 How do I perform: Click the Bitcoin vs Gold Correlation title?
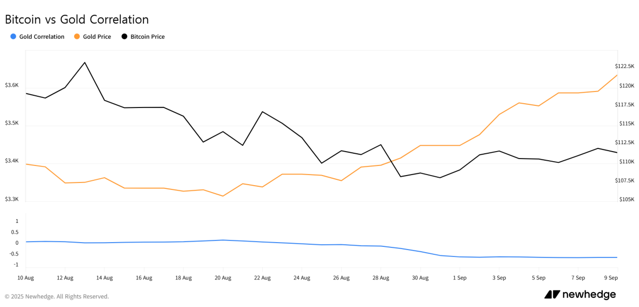[77, 20]
